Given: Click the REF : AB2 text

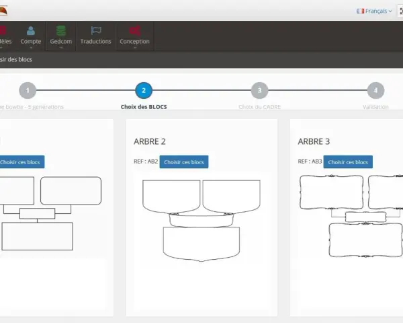Looking at the screenshot, I should (x=146, y=161).
